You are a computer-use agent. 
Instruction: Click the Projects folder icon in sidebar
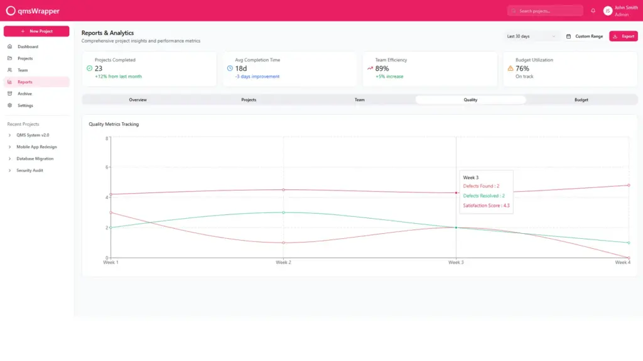pos(10,58)
